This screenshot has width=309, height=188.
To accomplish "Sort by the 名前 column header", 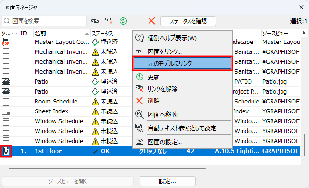I will (62, 34).
